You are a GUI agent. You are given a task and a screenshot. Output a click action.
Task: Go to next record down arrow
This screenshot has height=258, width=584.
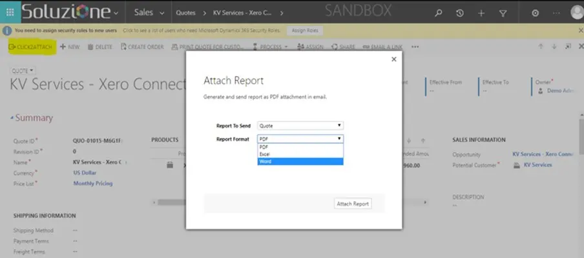(554, 46)
